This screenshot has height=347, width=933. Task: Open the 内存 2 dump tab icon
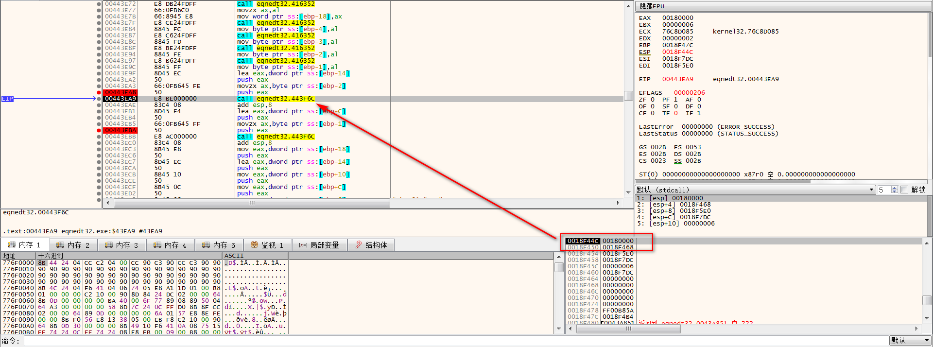pyautogui.click(x=60, y=245)
